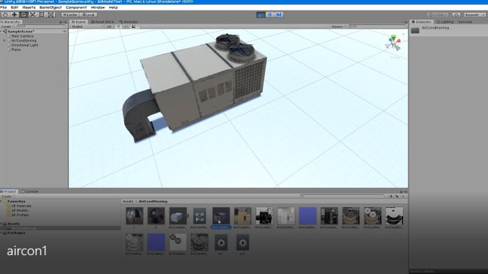Select the Move tool
Image resolution: width=488 pixels, height=274 pixels.
(x=14, y=15)
